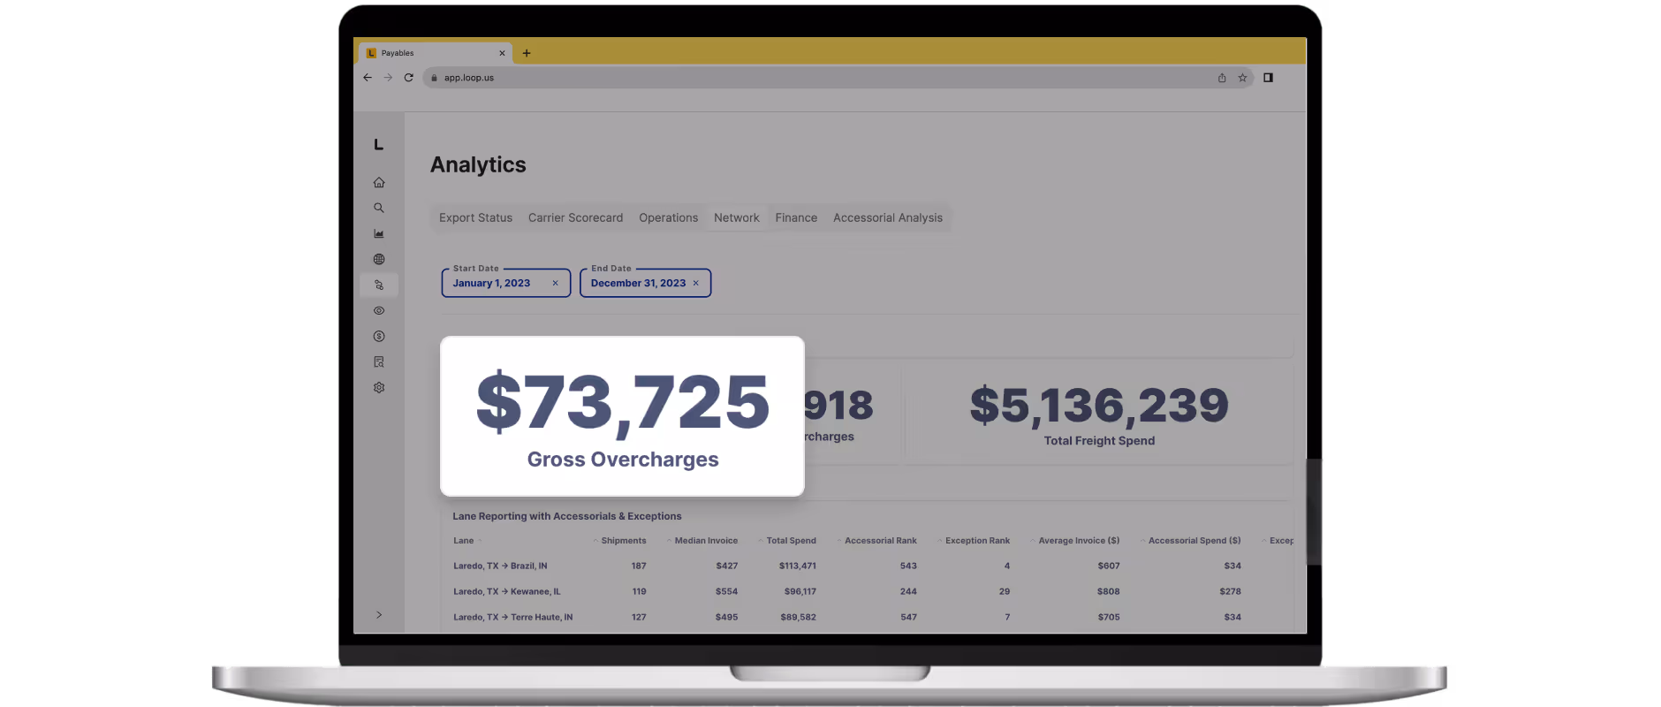Select the Payables browser tab
The width and height of the screenshot is (1661, 707).
(x=435, y=53)
